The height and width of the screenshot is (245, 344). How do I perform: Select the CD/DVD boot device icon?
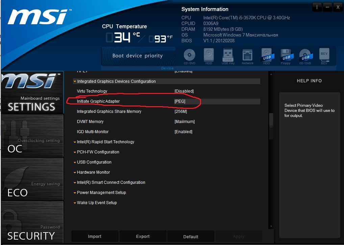(x=190, y=56)
